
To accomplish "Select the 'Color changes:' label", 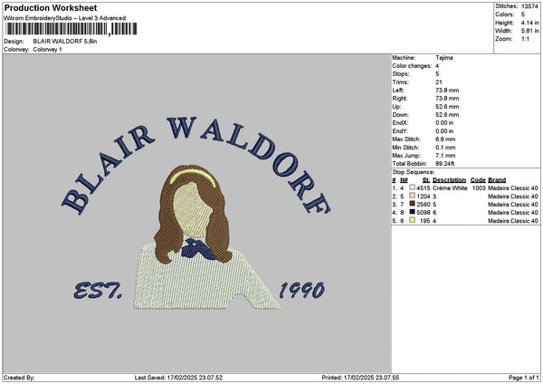I will 412,66.
